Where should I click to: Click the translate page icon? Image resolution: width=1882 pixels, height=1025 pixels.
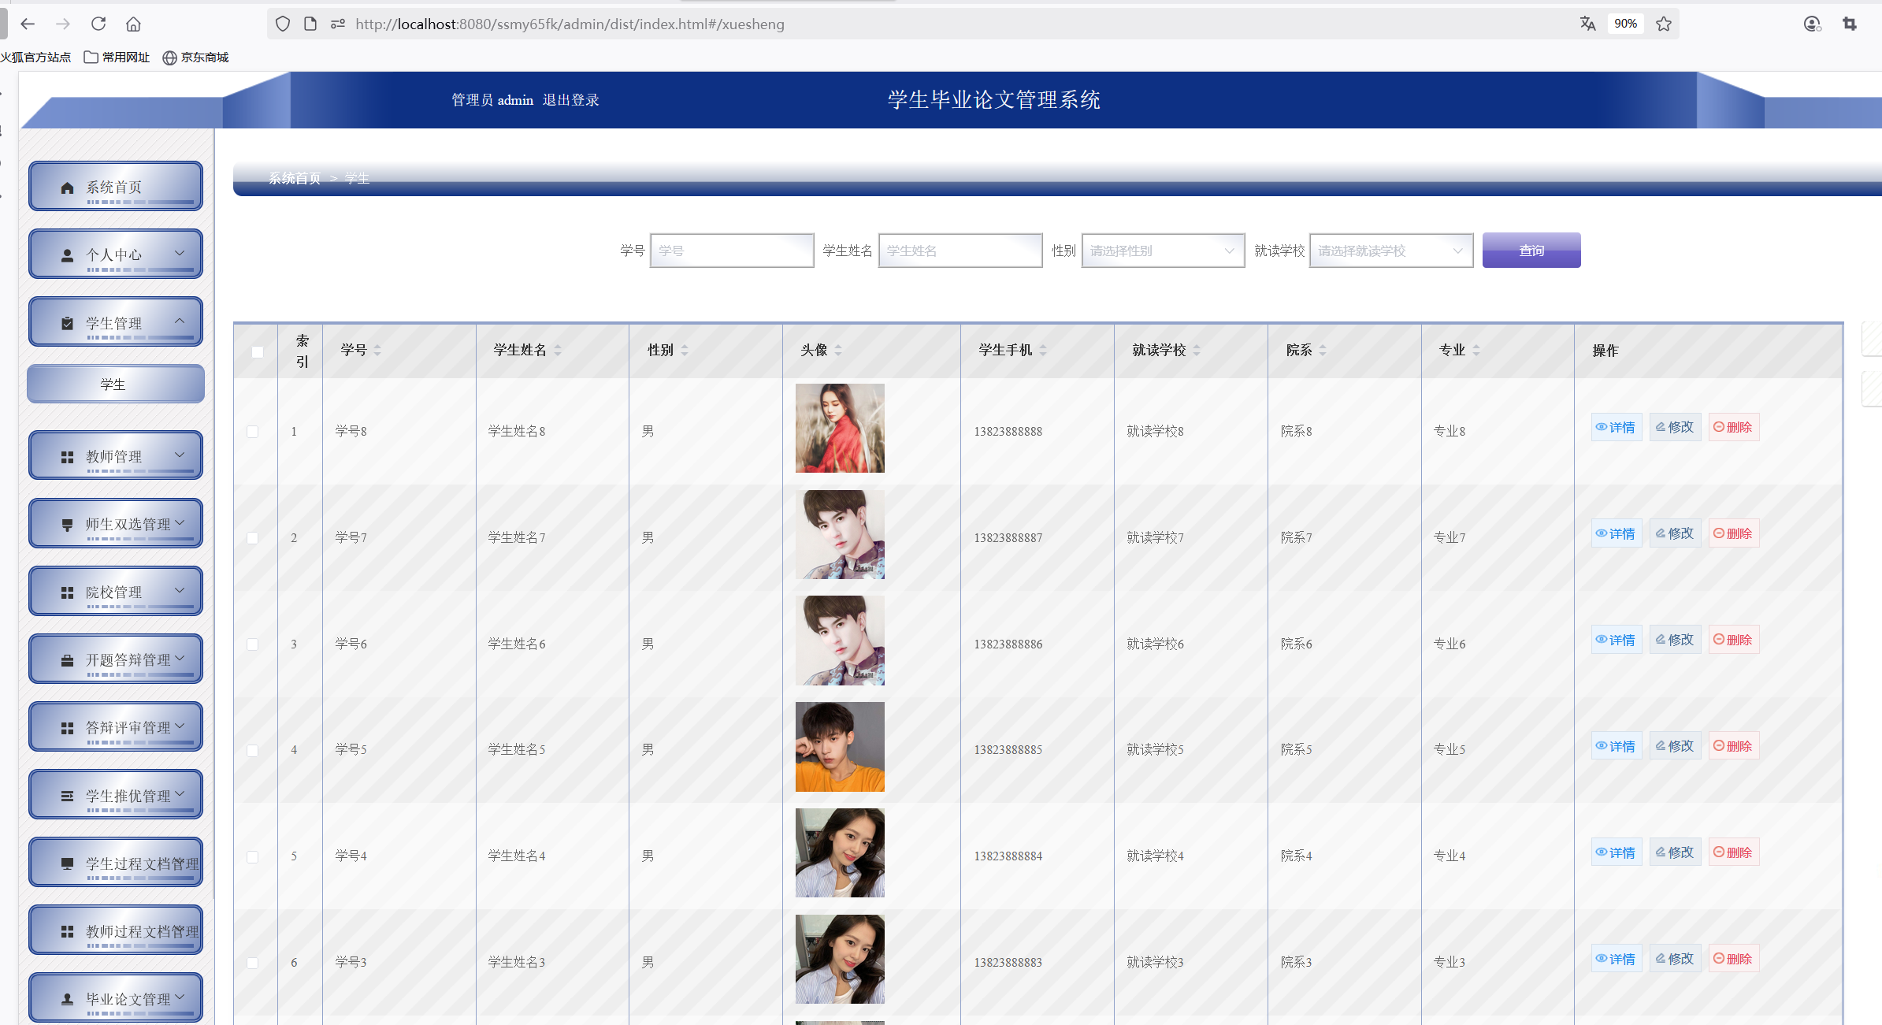[1587, 24]
